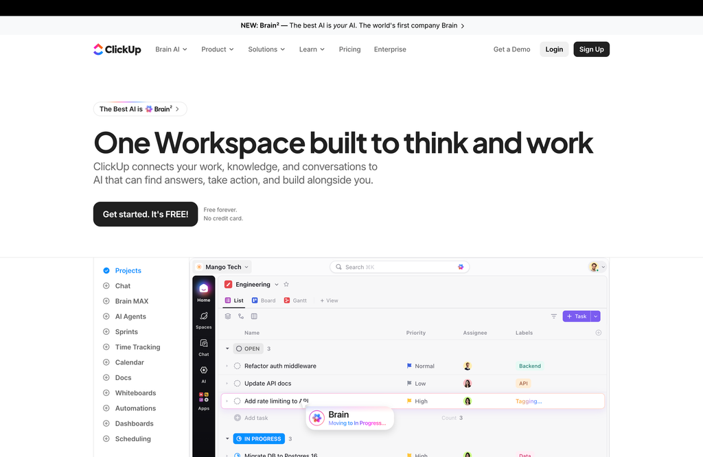Select the Projects checked item

tap(122, 270)
